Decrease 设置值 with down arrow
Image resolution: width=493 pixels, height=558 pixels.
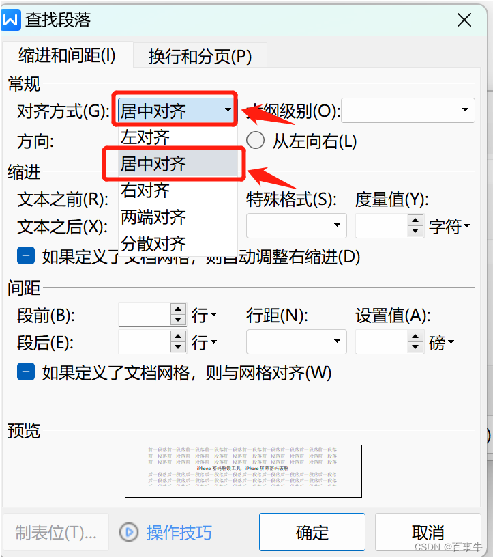415,348
